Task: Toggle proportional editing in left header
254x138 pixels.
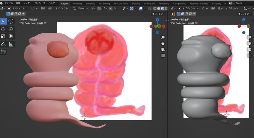Action: (x=110, y=8)
